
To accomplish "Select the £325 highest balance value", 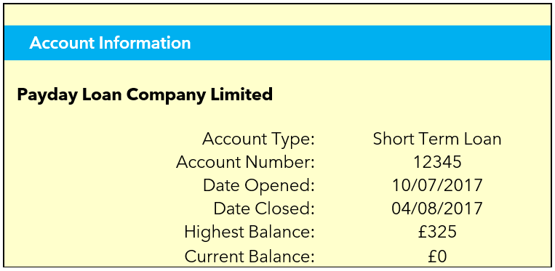I will pyautogui.click(x=437, y=232).
